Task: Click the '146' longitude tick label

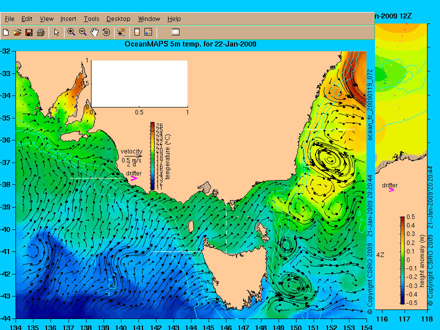Action: pyautogui.click(x=226, y=327)
